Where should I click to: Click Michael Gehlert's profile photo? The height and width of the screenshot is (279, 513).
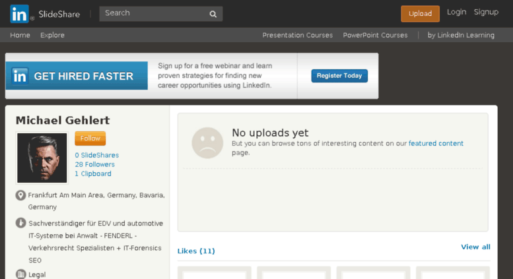click(42, 158)
